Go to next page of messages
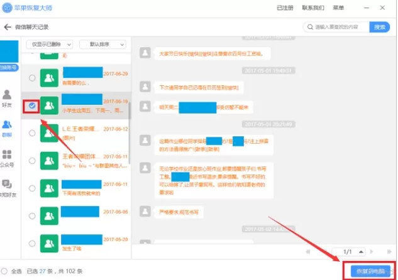 372,252
